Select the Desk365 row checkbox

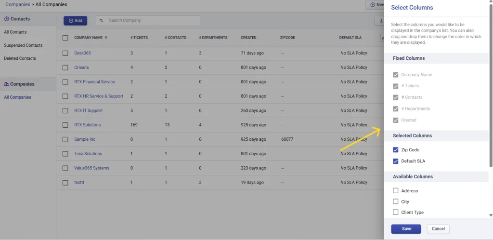pyautogui.click(x=65, y=53)
